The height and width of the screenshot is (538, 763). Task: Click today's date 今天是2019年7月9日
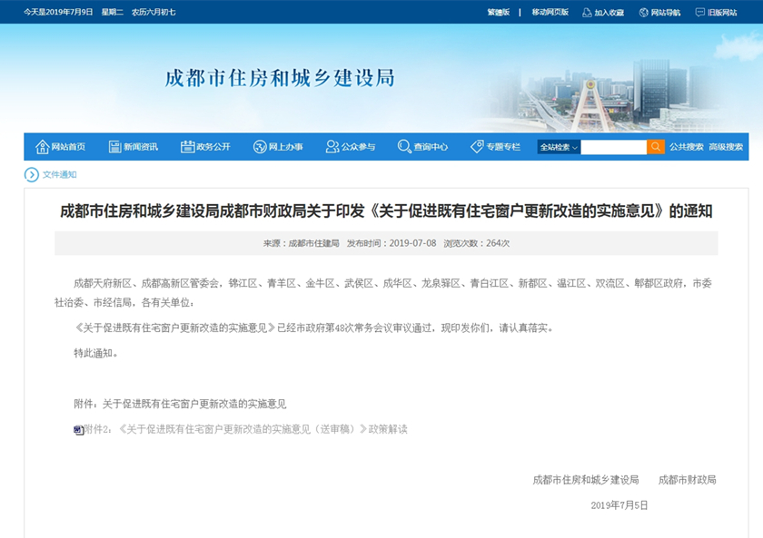(x=58, y=12)
